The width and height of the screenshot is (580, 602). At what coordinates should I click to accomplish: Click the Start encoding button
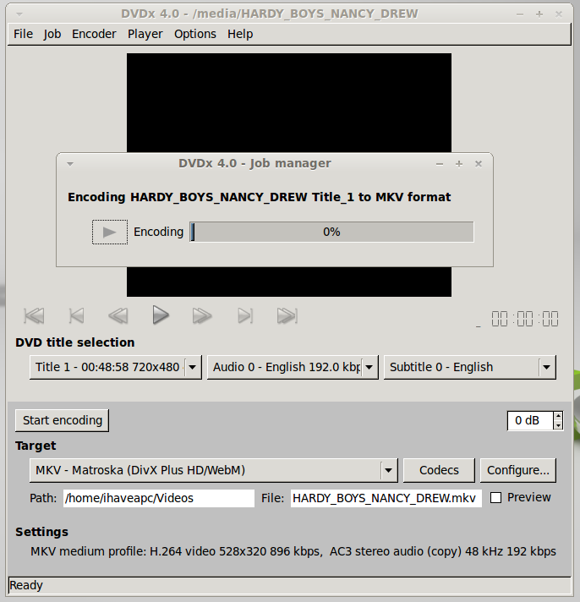pyautogui.click(x=63, y=420)
